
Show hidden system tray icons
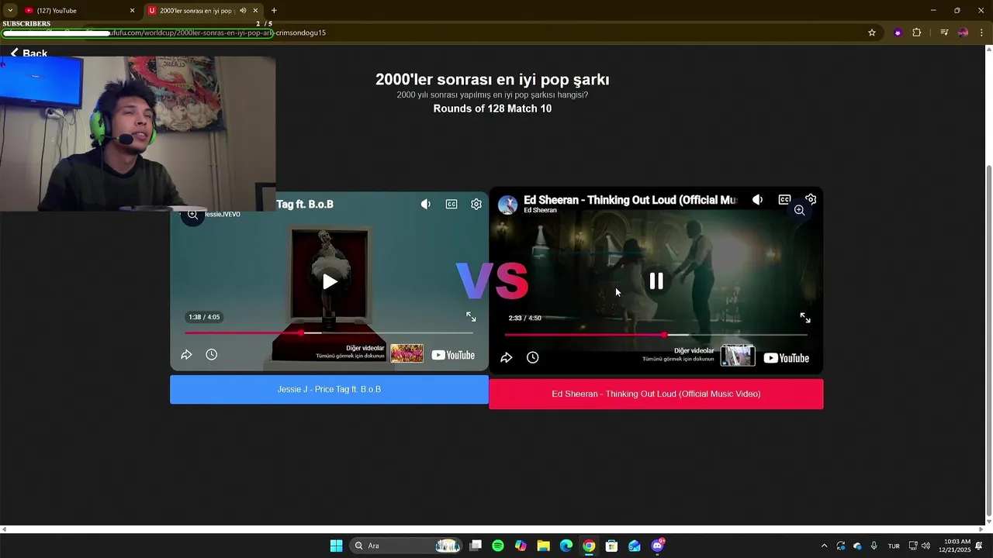pyautogui.click(x=824, y=546)
